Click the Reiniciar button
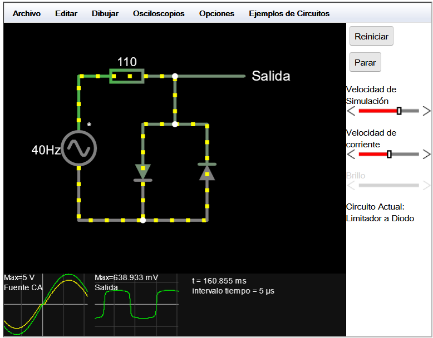This screenshot has height=338, width=433. pos(371,36)
